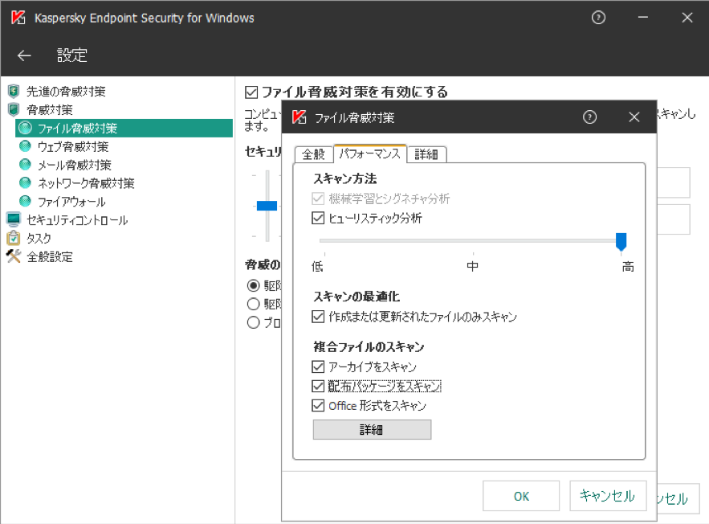Select the second radio button under 脅威の
The image size is (709, 524).
[x=253, y=304]
